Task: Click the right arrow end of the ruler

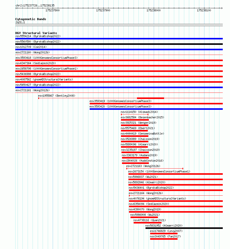Action: coord(222,8)
